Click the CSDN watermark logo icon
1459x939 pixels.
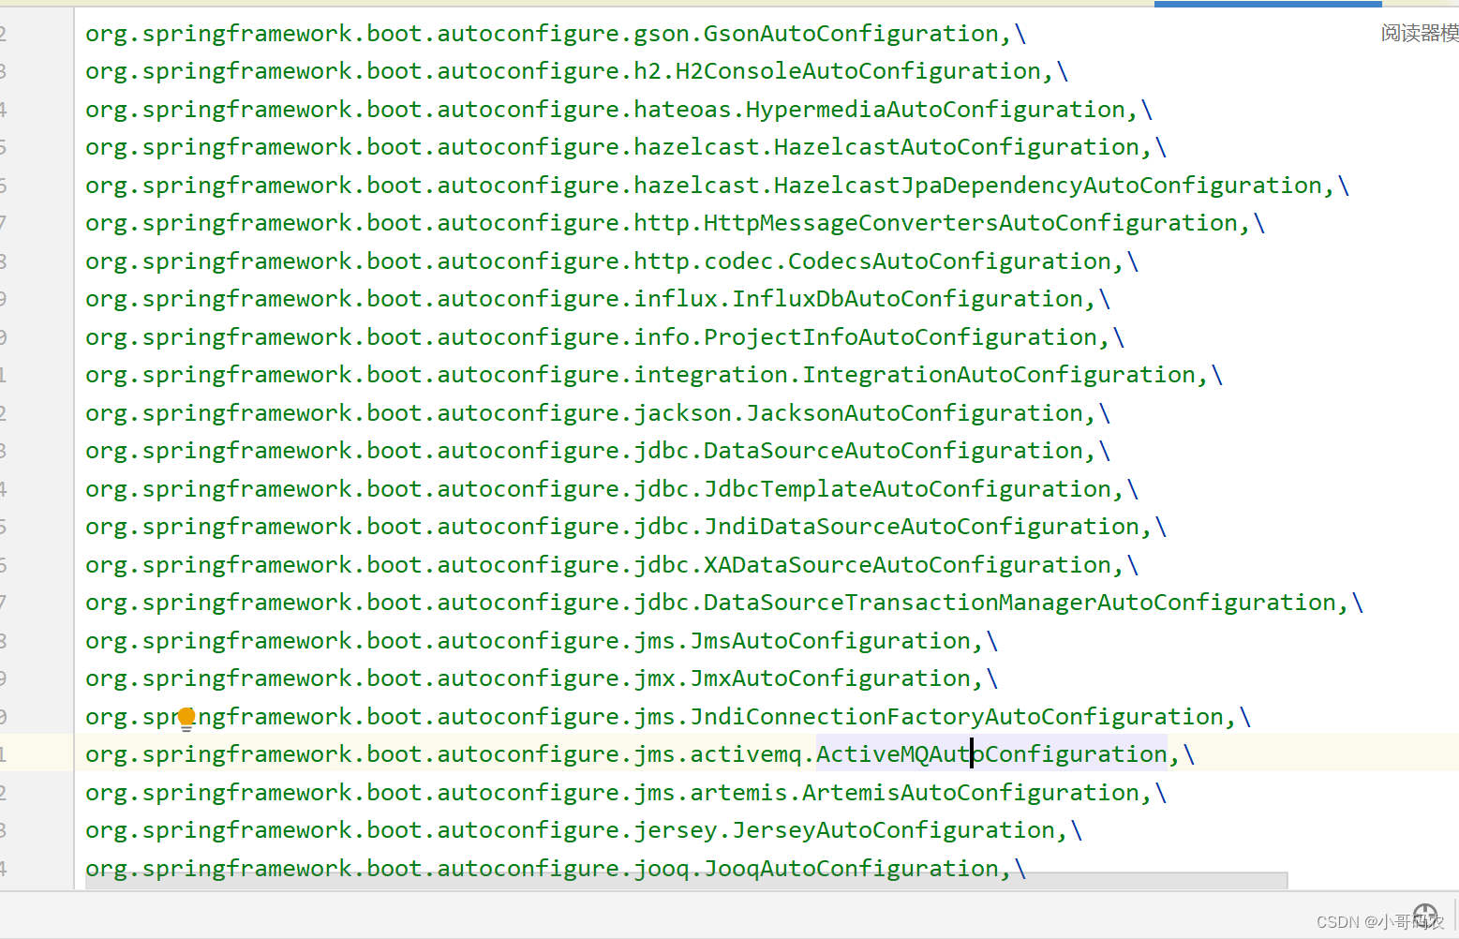pos(1426,916)
